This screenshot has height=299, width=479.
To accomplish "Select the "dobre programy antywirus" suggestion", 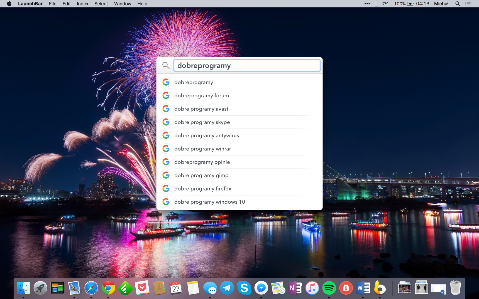I will (239, 135).
